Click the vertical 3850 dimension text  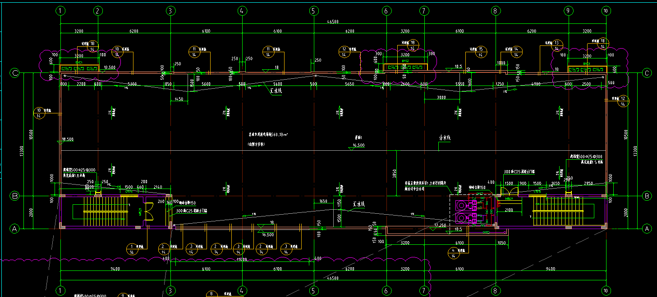tap(394, 173)
